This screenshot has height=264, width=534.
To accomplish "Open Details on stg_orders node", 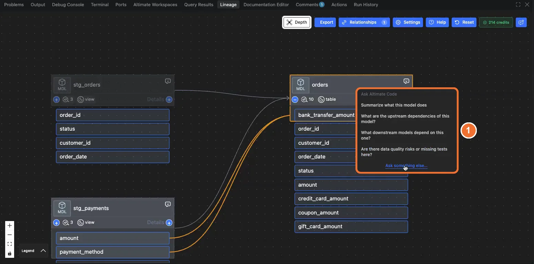I will tap(155, 99).
